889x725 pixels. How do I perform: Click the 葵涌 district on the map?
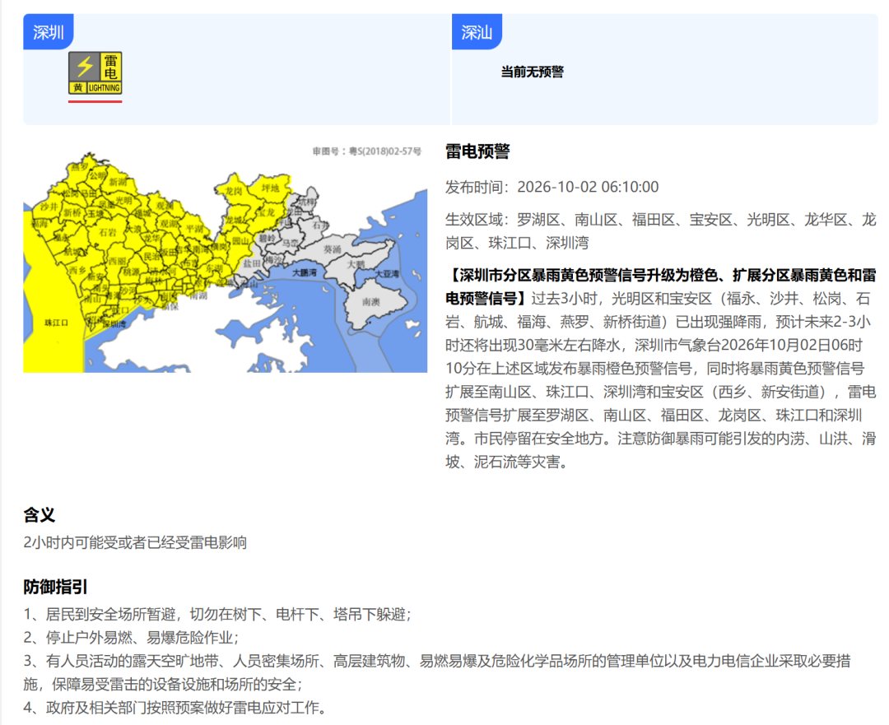click(333, 249)
